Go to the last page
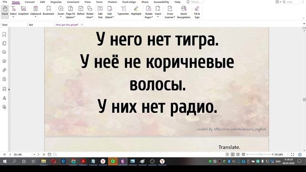Screen dimensions: 306x172 (x=44, y=155)
